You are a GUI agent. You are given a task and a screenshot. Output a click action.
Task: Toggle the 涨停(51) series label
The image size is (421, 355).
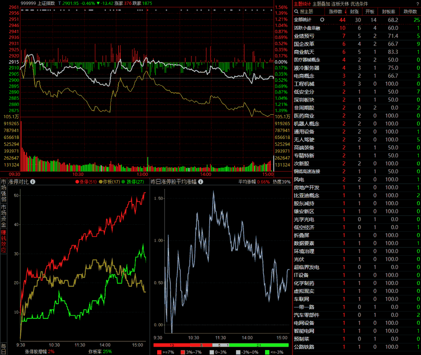(88, 182)
